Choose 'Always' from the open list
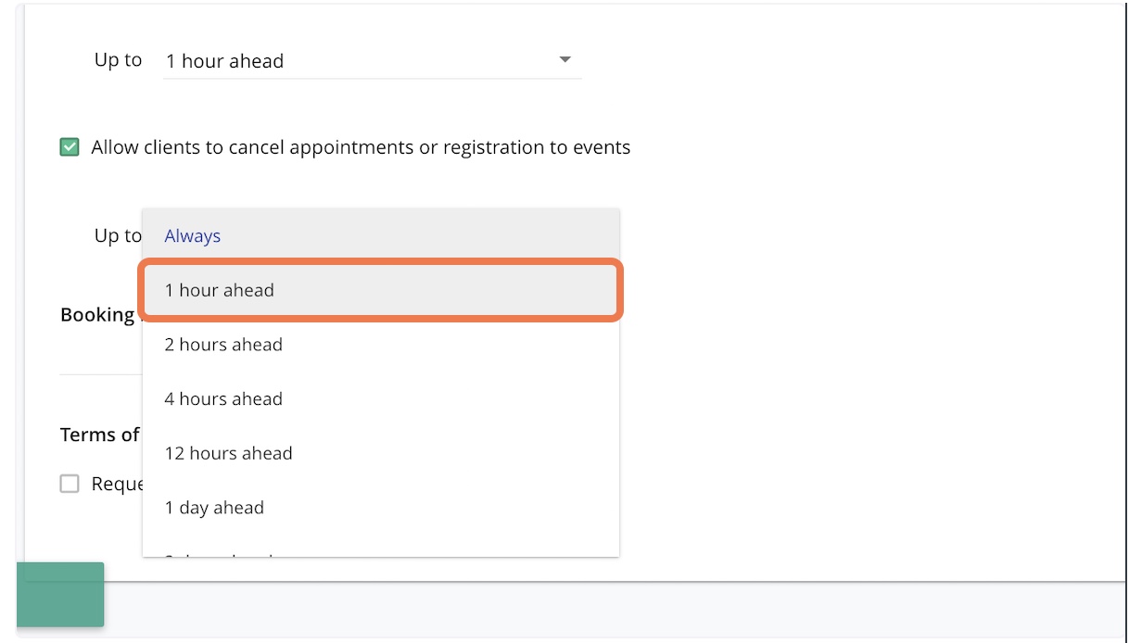 click(193, 236)
